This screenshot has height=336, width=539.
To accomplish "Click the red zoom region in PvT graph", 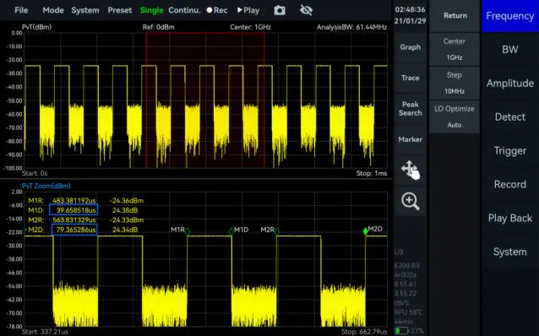I will click(205, 100).
